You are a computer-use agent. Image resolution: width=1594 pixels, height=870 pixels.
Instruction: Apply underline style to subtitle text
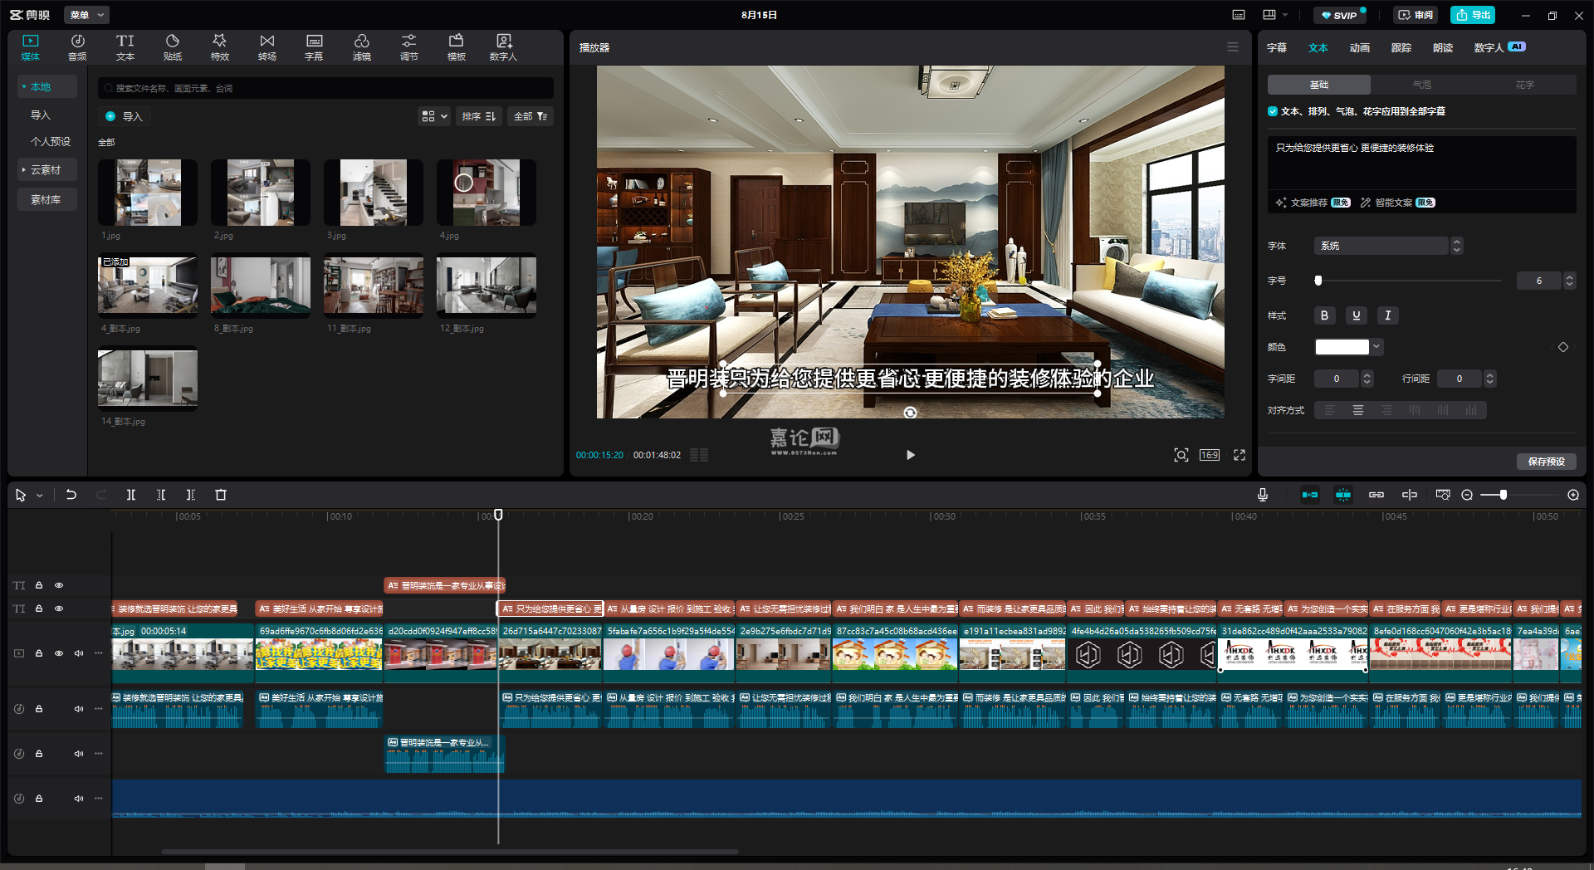pos(1356,315)
